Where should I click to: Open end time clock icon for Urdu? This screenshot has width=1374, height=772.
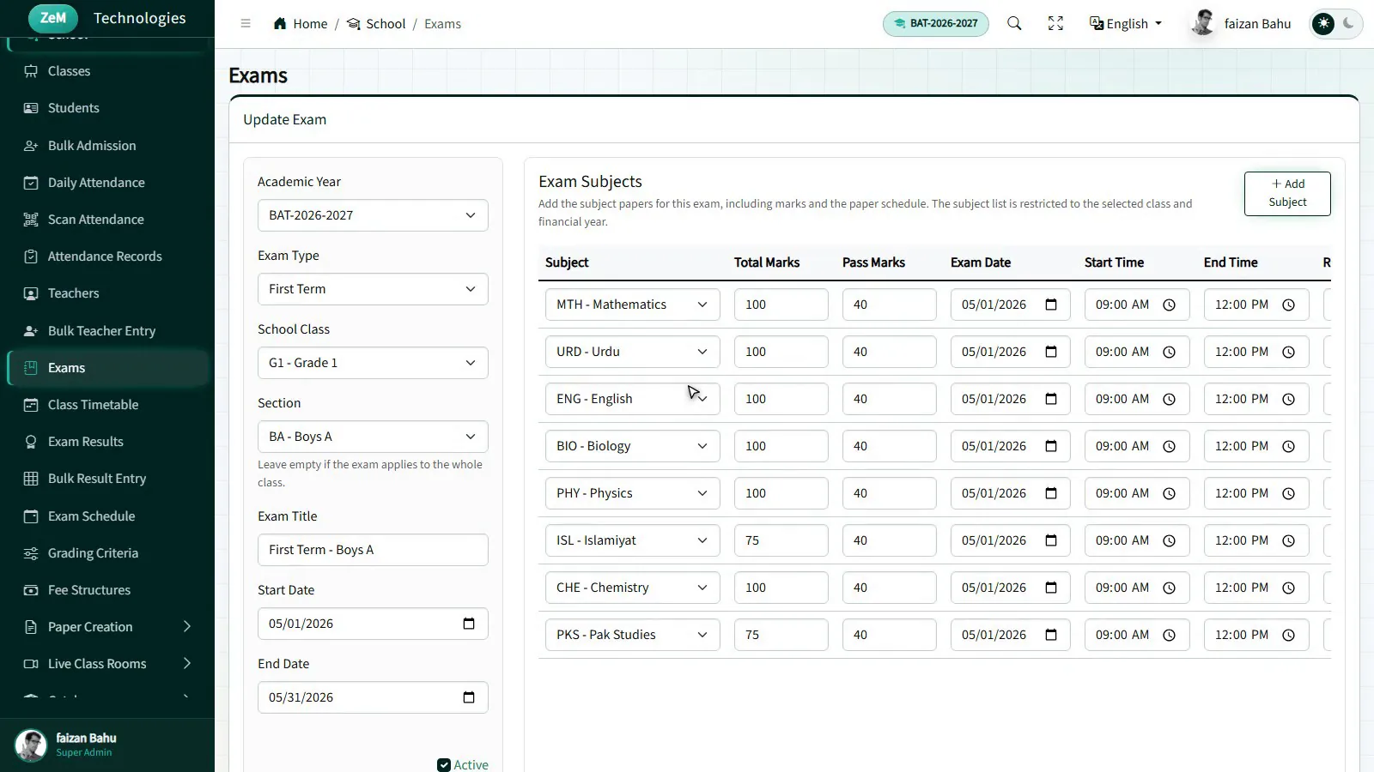pos(1288,352)
